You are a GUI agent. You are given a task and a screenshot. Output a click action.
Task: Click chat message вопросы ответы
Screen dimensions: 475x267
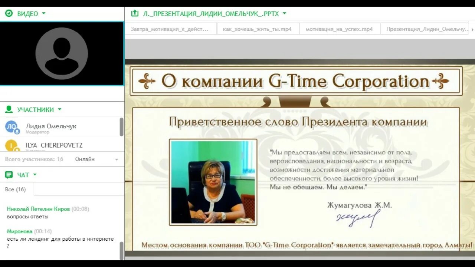point(28,217)
